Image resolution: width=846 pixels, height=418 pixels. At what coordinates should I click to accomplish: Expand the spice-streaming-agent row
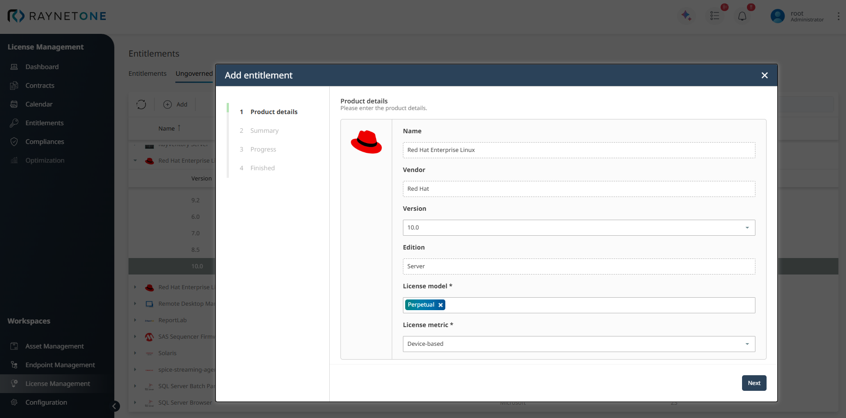(x=135, y=370)
